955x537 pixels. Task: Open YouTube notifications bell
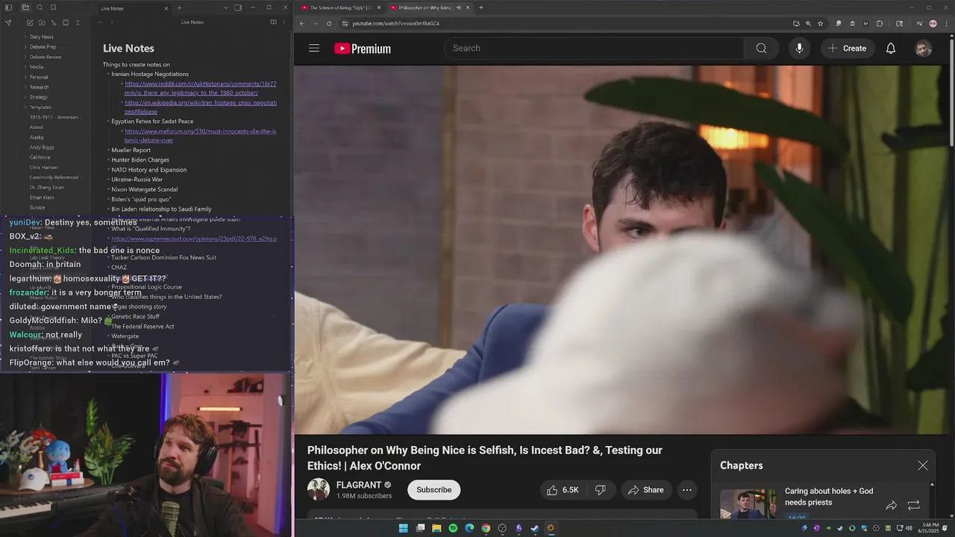891,48
